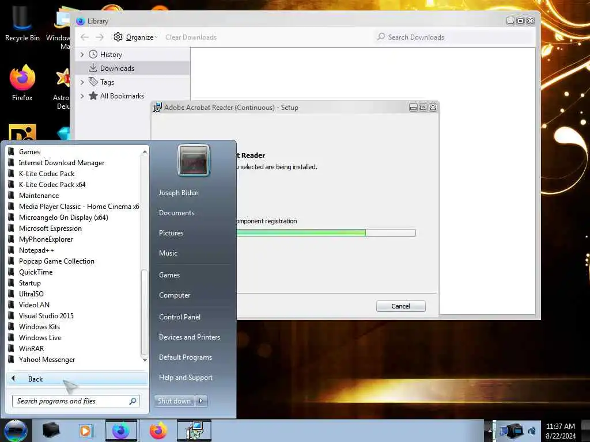Cancel the Adobe Acrobat Reader setup
Viewport: 590px width, 442px height.
pyautogui.click(x=401, y=306)
